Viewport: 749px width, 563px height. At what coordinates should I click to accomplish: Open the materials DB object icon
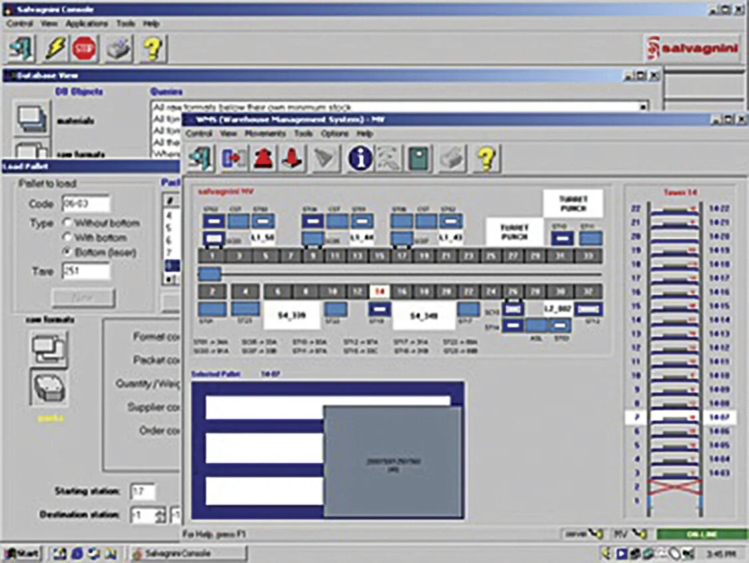click(31, 118)
